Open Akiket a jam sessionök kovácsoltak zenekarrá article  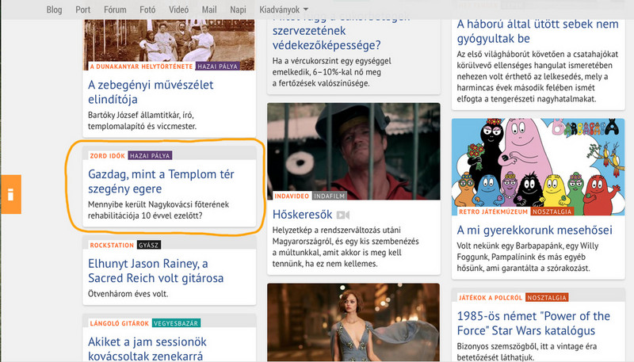147,349
